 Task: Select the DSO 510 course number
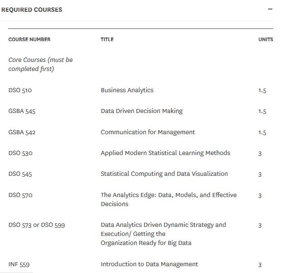20,90
